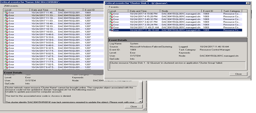Click the error icon of the 9:33:0 row in the DAC30415VIR001 window
256x113 pixels.
point(6,37)
